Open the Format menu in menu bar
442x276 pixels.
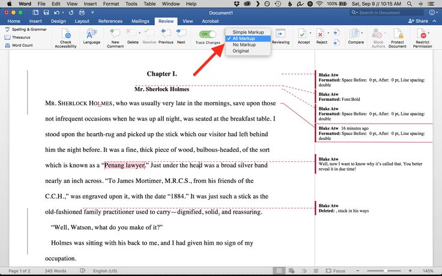[x=110, y=4]
